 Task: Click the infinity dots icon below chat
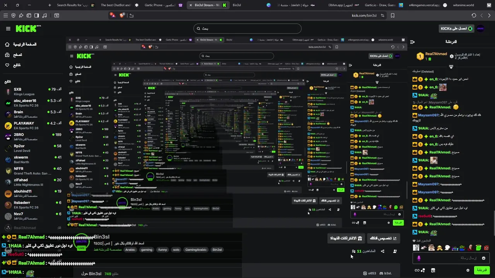420,270
